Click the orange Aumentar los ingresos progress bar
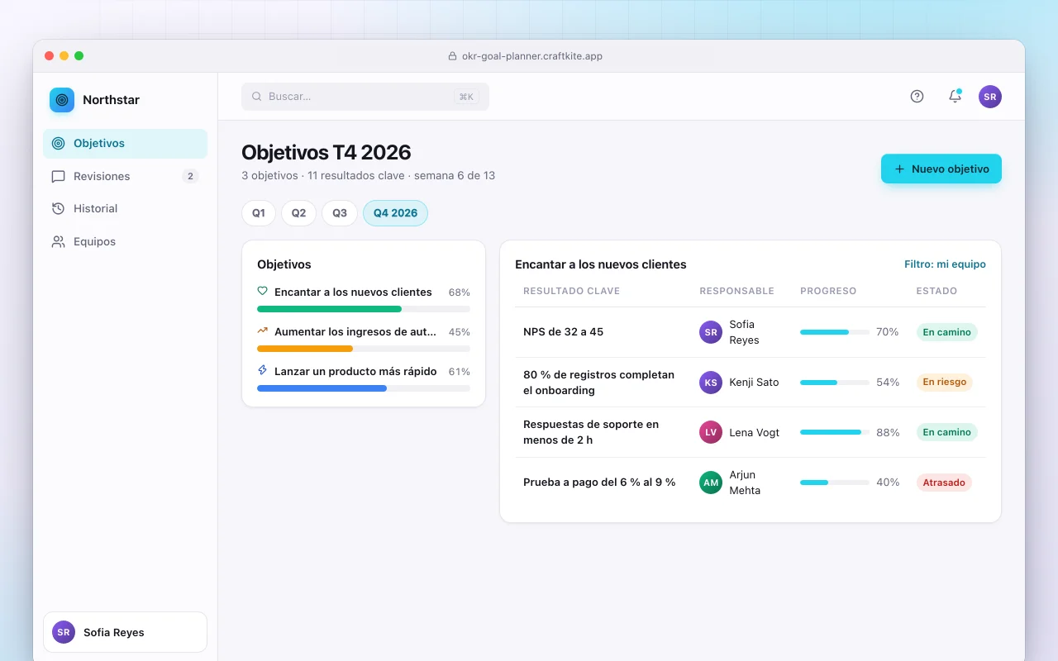 (364, 349)
